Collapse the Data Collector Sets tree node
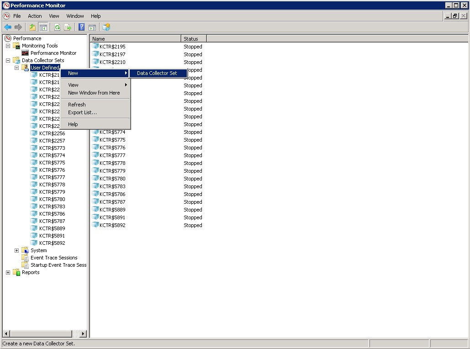 (7, 60)
